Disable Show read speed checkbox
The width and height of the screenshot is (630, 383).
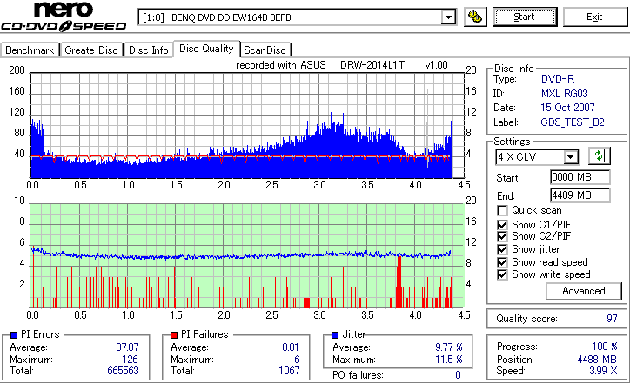[502, 262]
